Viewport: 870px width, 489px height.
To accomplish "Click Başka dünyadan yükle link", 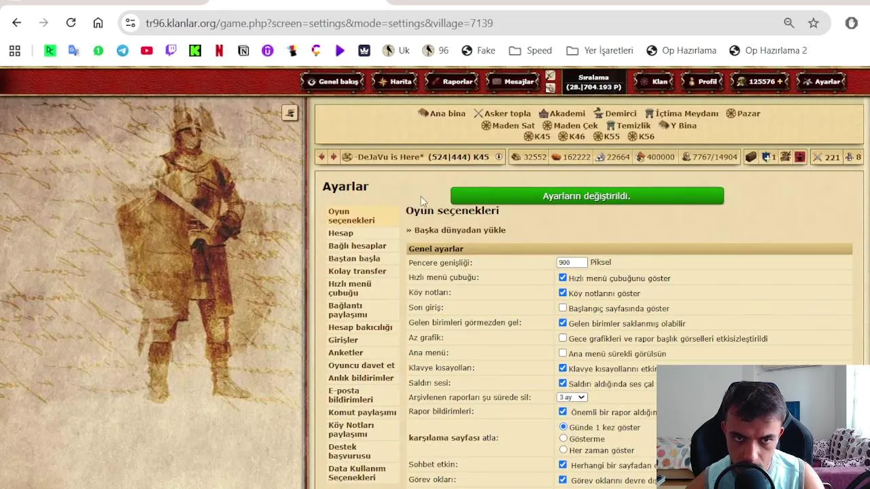I will (x=460, y=230).
